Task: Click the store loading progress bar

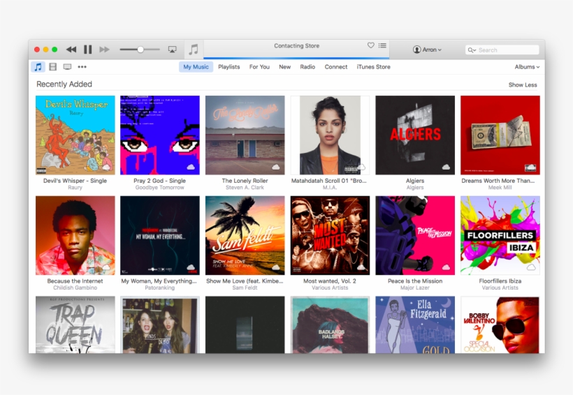Action: coord(296,58)
